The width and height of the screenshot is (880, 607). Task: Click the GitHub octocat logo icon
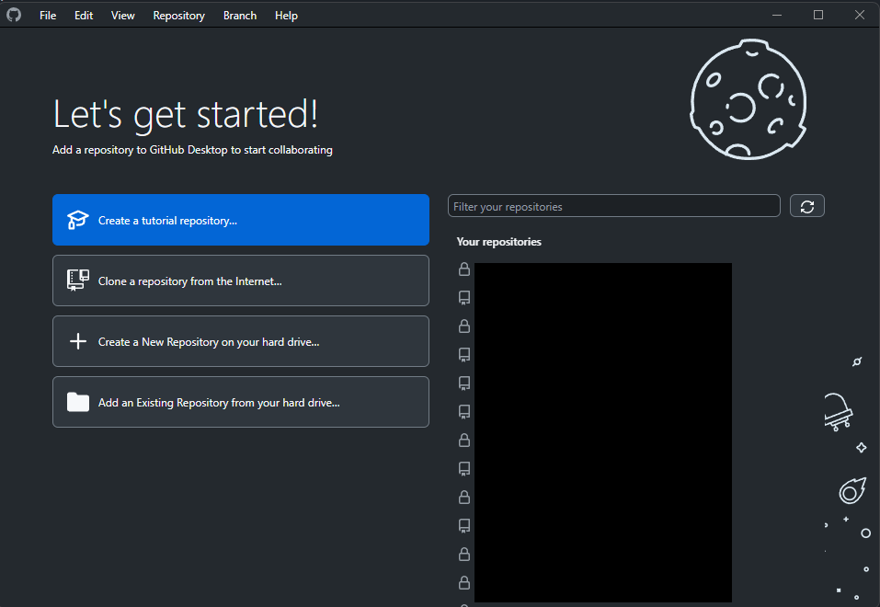[x=14, y=15]
